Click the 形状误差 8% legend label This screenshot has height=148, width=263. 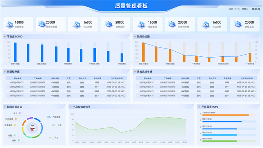pyautogui.click(x=11, y=119)
